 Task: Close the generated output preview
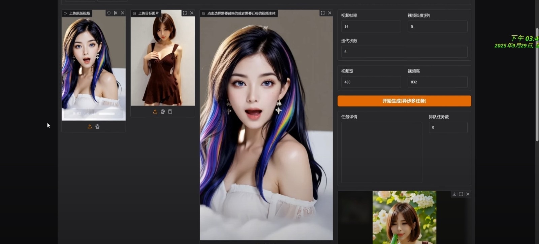tap(468, 194)
